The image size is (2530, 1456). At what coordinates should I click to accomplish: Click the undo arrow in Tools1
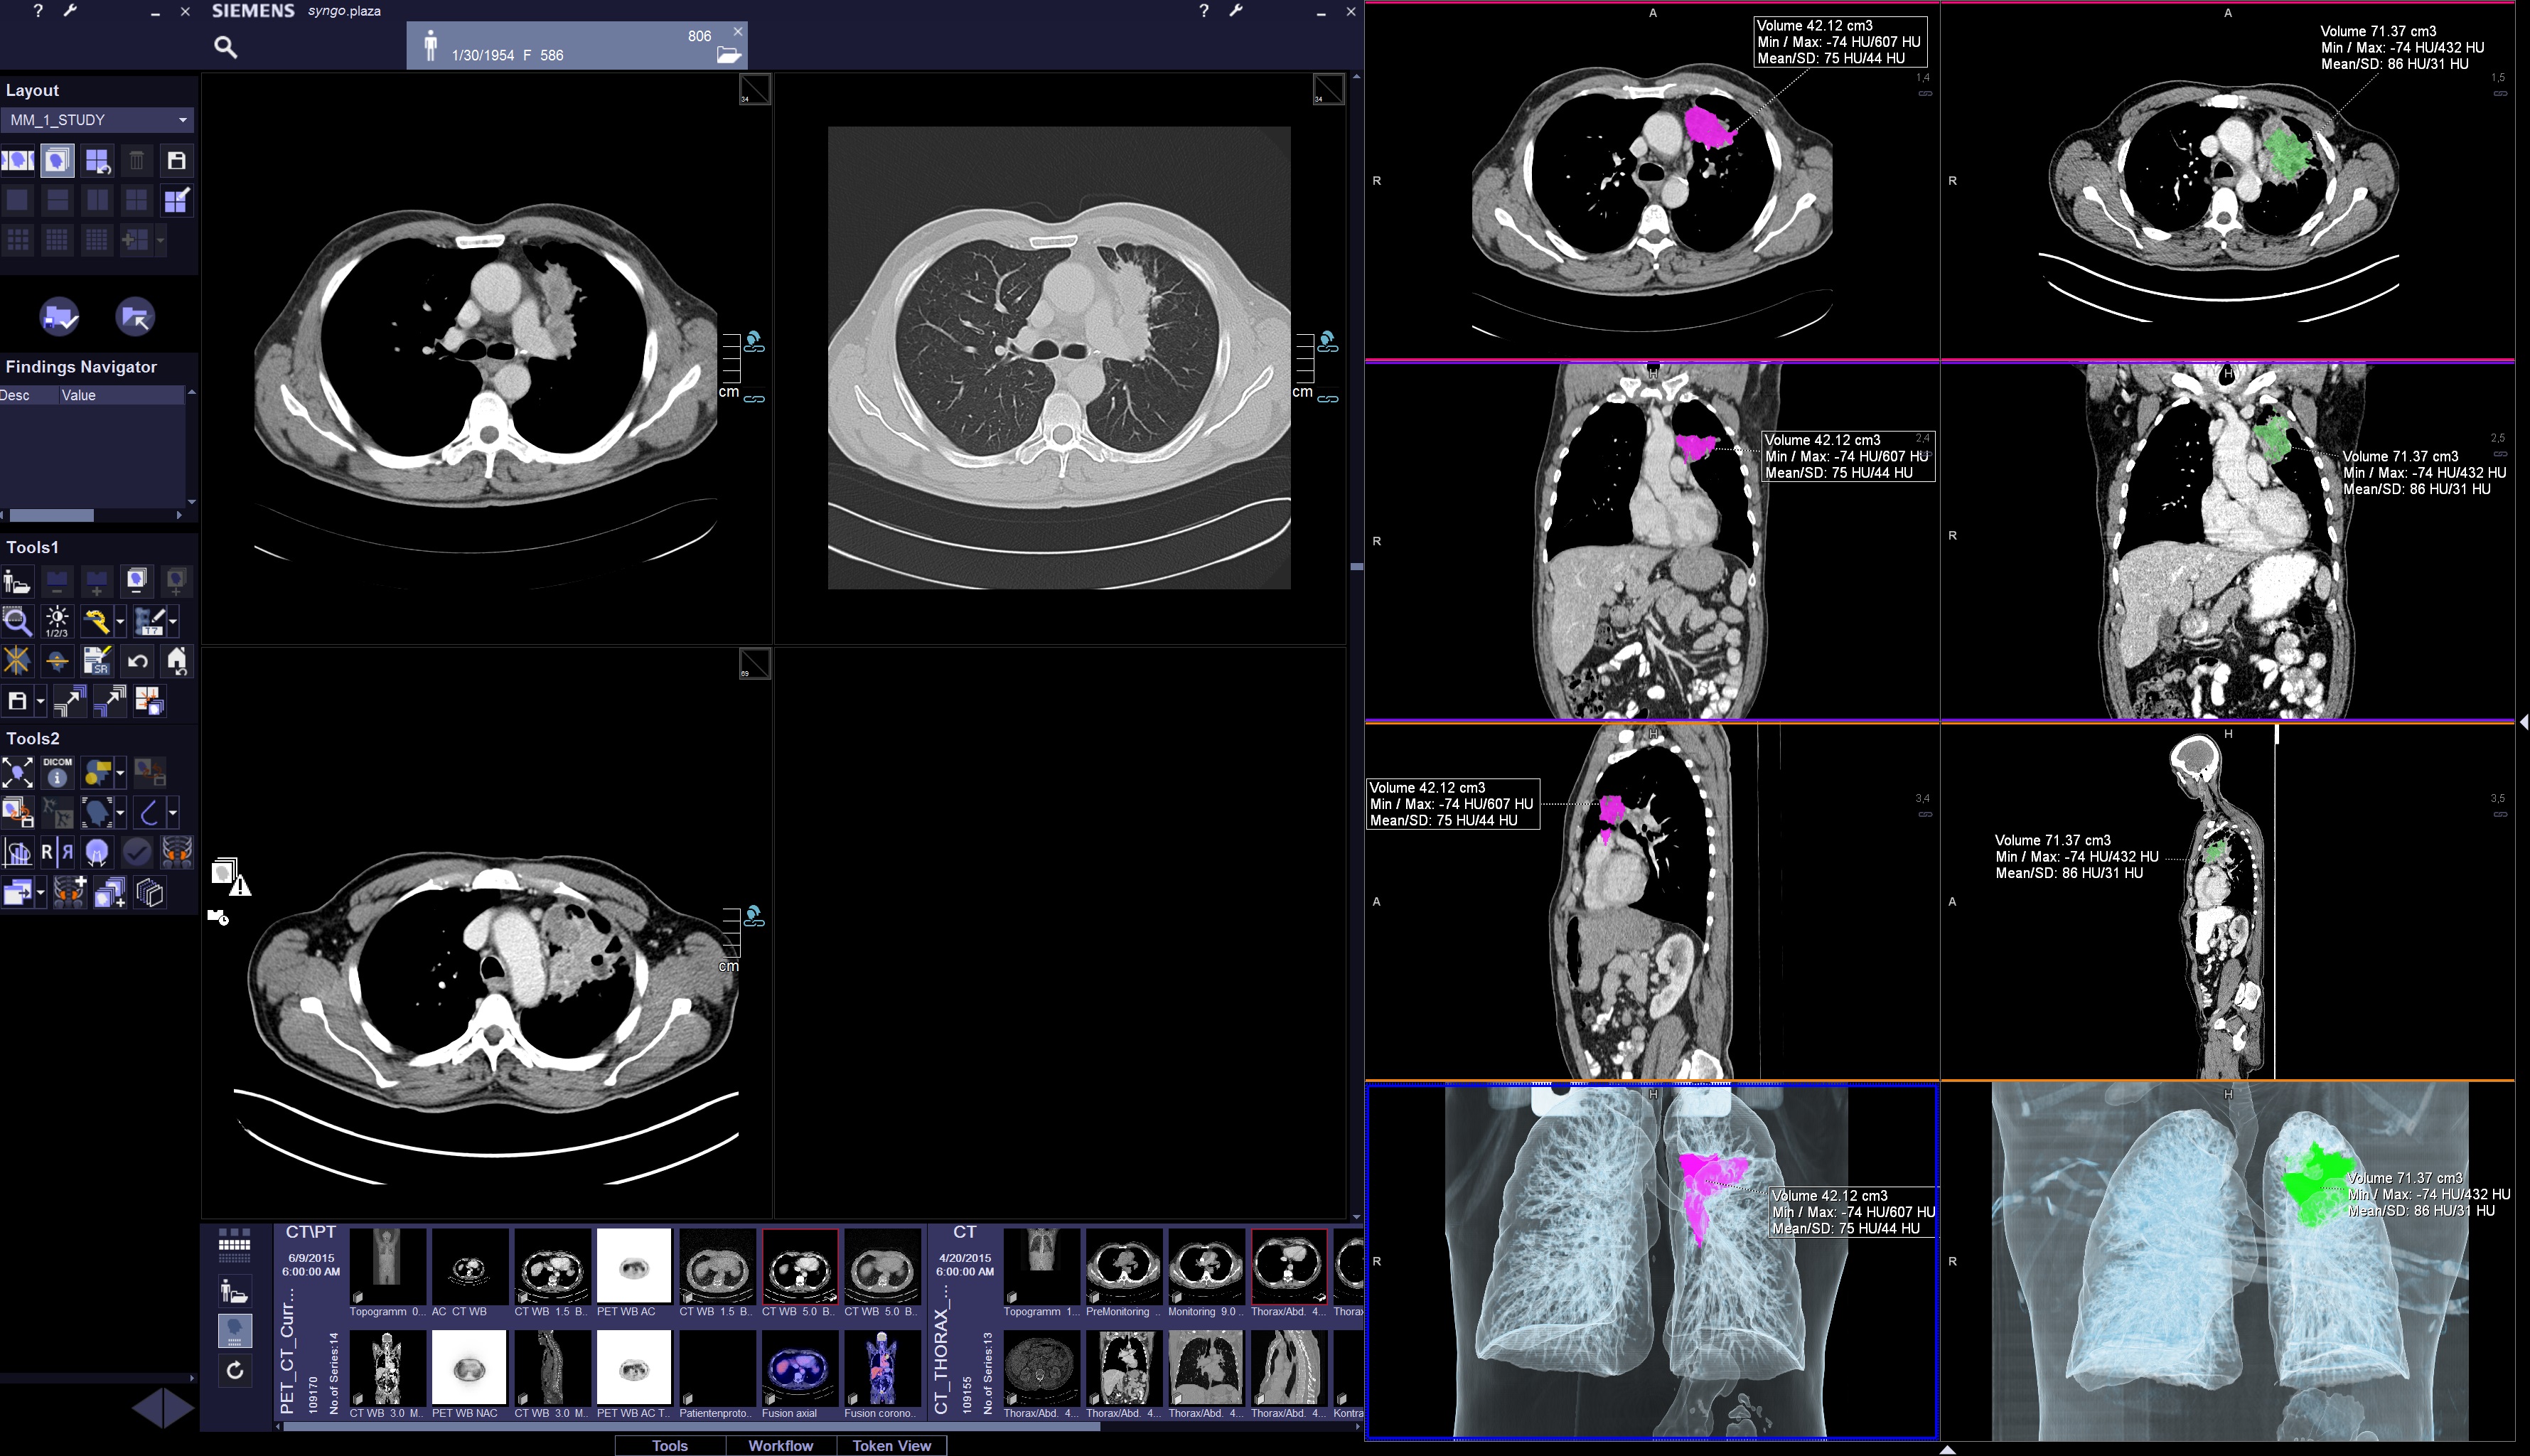(x=137, y=661)
